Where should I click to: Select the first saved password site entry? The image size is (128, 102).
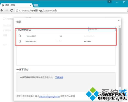tap(66, 36)
